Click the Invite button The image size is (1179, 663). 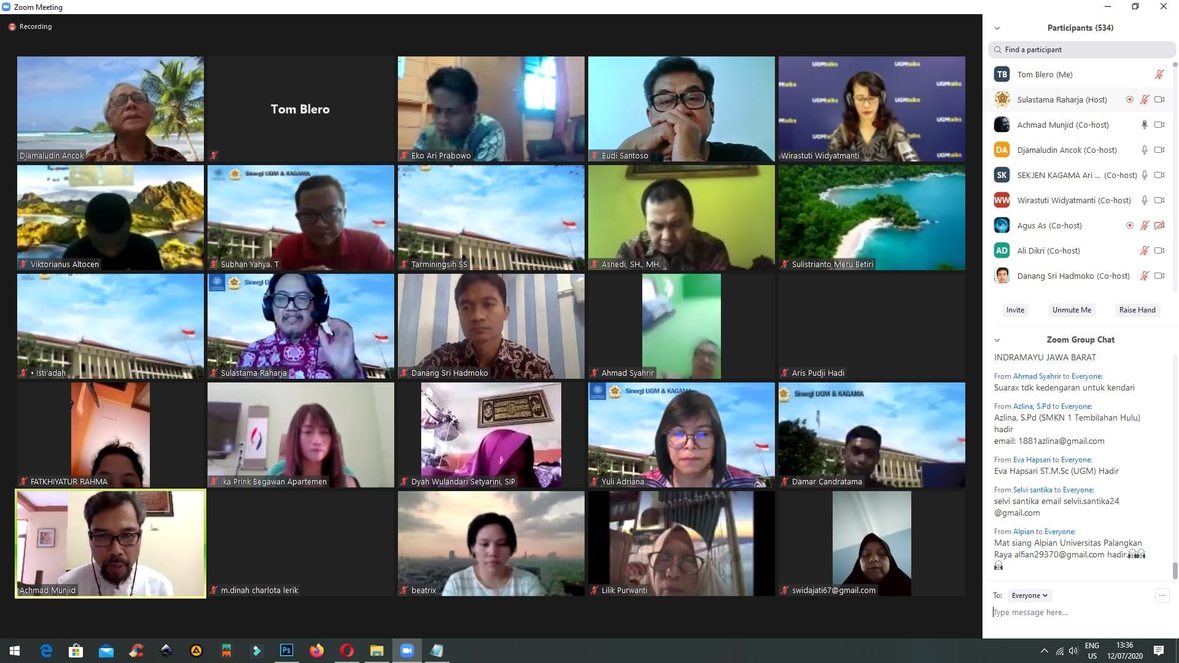coord(1015,310)
